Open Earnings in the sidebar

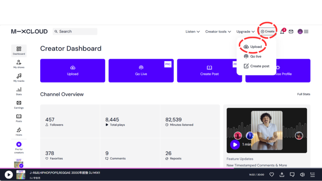(19, 105)
